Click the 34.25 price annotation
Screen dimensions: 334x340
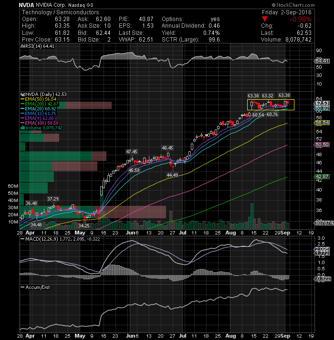pyautogui.click(x=84, y=226)
